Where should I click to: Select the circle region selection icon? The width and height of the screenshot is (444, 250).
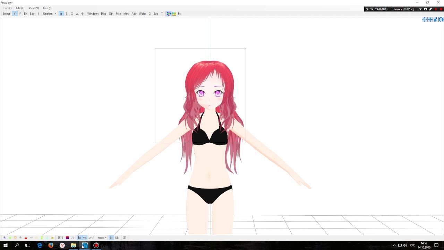72,14
